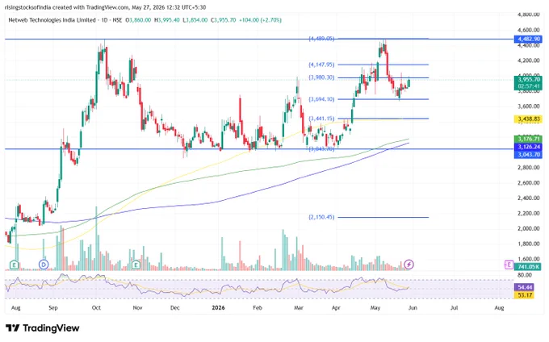549x342 pixels.
Task: Click the earnings E marker above Nov
Action: click(136, 265)
